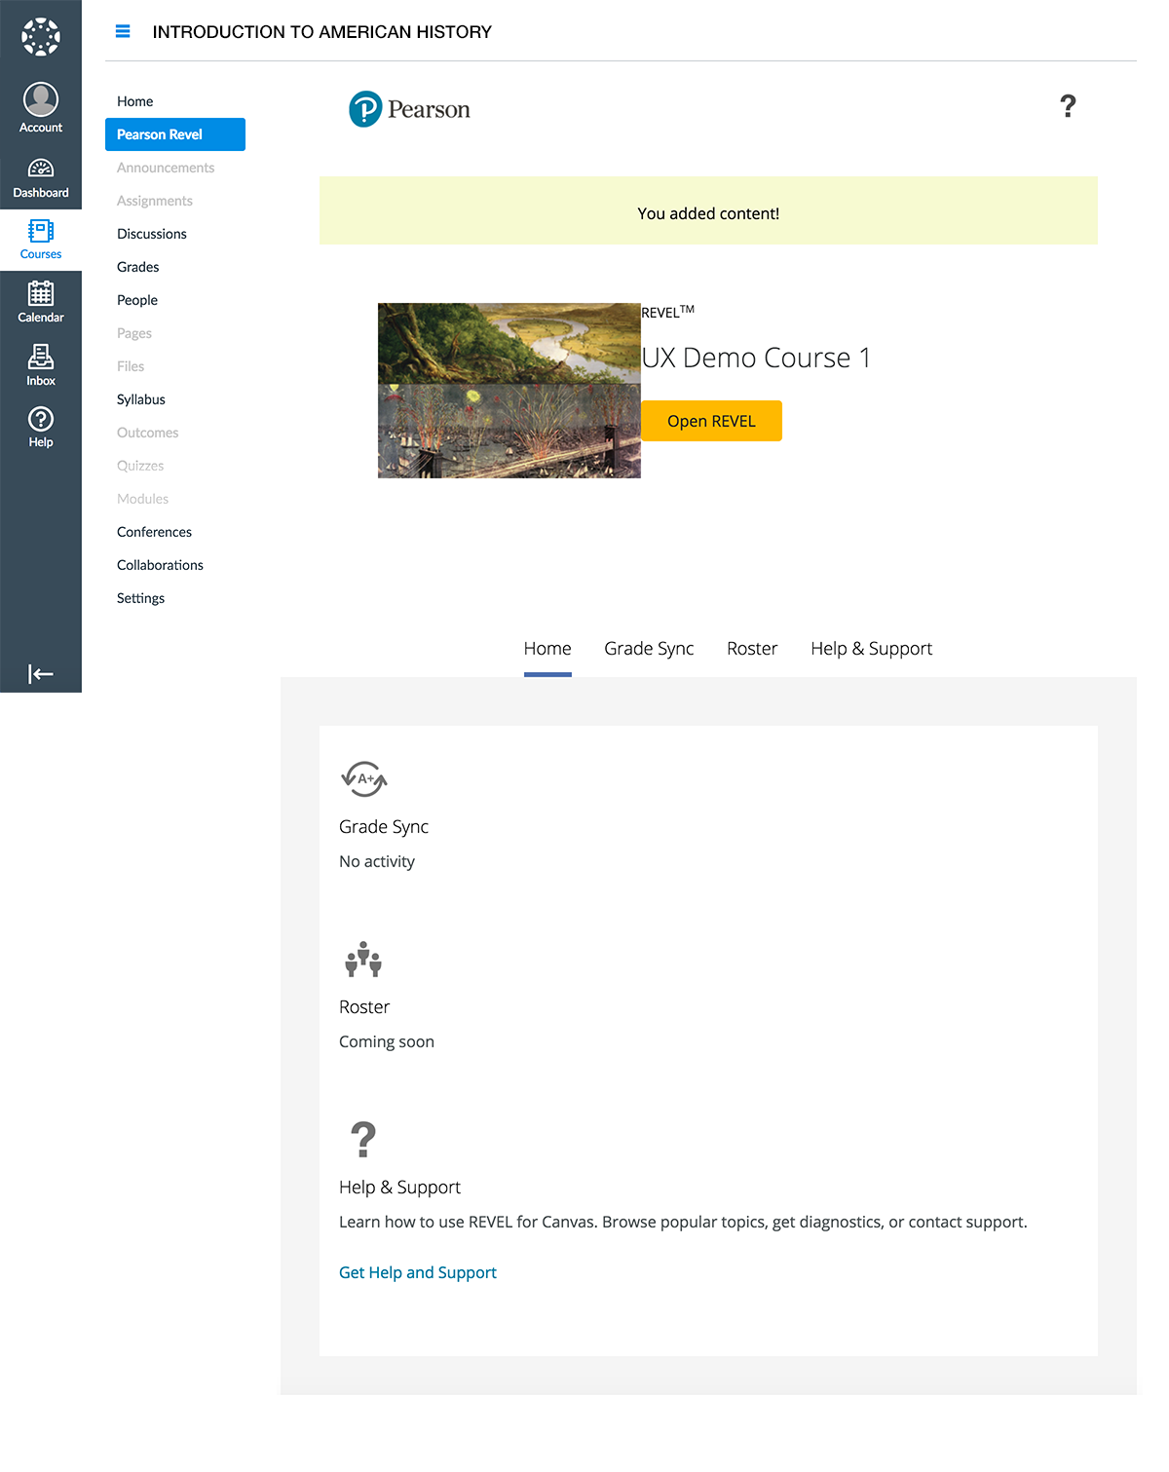This screenshot has width=1169, height=1472.
Task: Open Modules in the course menu
Action: 143,499
